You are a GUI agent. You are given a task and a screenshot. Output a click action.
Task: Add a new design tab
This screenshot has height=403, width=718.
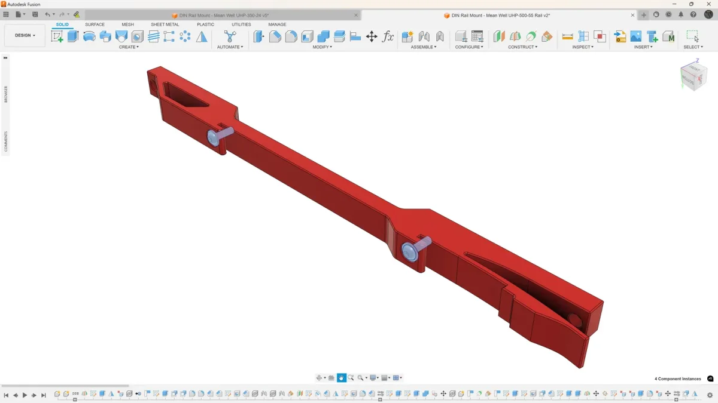pyautogui.click(x=644, y=15)
